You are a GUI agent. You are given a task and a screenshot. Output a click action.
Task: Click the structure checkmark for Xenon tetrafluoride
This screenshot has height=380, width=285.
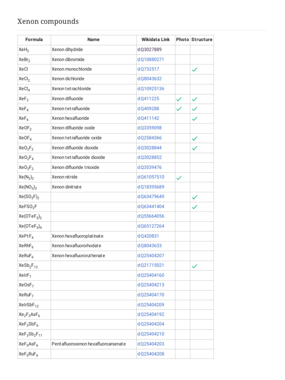pos(194,109)
